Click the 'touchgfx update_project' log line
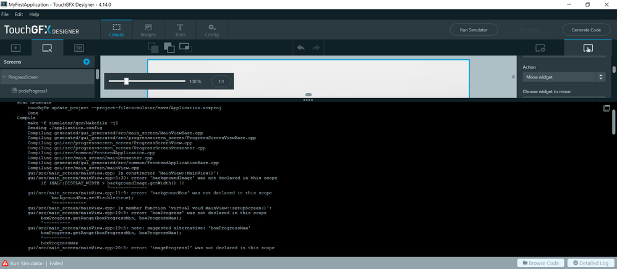The image size is (617, 269). coord(124,107)
